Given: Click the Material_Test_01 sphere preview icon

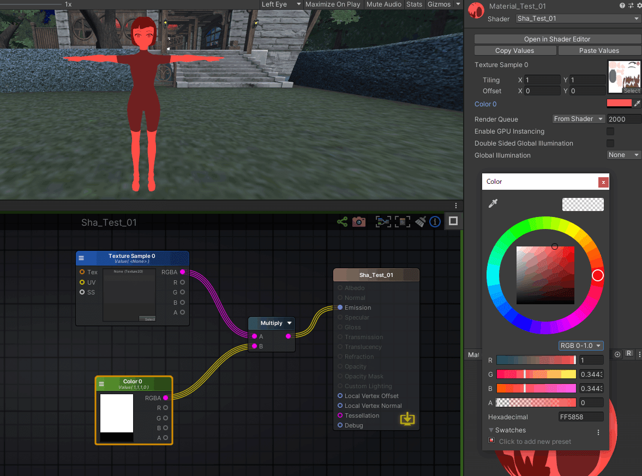Looking at the screenshot, I should point(476,11).
